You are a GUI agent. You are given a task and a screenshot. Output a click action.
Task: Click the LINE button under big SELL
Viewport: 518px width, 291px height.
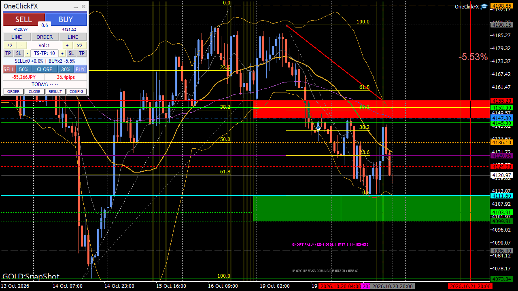17,37
